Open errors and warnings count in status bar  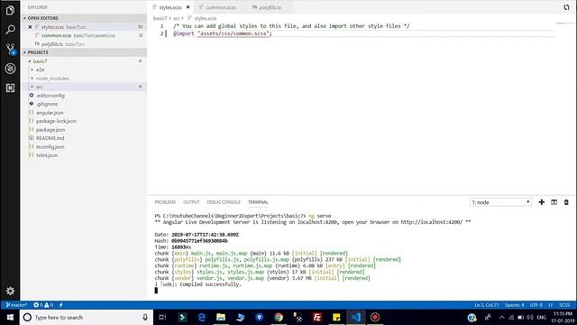pyautogui.click(x=43, y=305)
